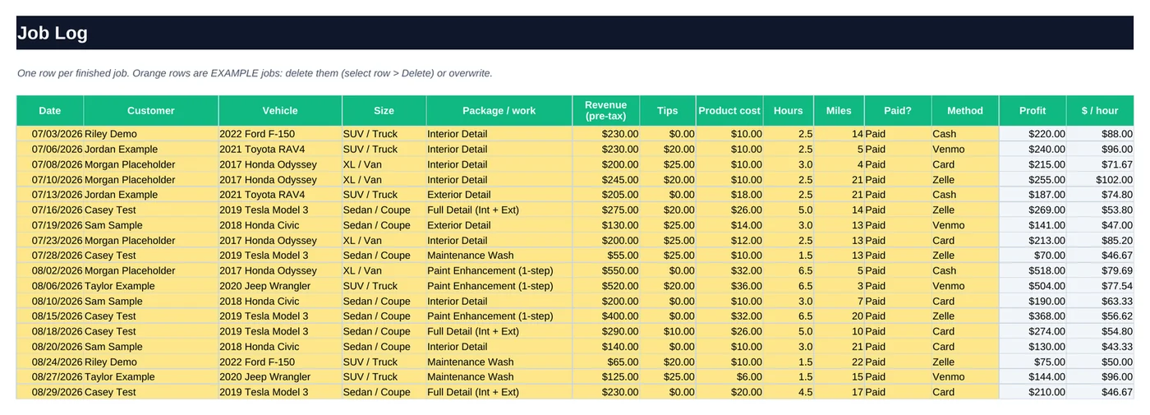Click revenue cell $400.00
1150x415 pixels.
click(x=605, y=316)
